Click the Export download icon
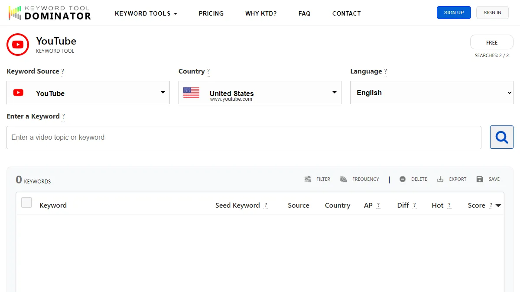Image resolution: width=520 pixels, height=292 pixels. click(440, 179)
